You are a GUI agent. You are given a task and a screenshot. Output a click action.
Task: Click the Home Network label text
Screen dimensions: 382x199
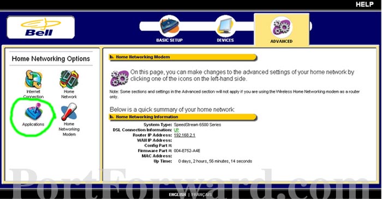click(69, 94)
